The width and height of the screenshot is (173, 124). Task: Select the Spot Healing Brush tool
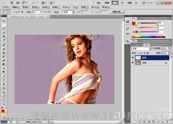click(x=4, y=45)
